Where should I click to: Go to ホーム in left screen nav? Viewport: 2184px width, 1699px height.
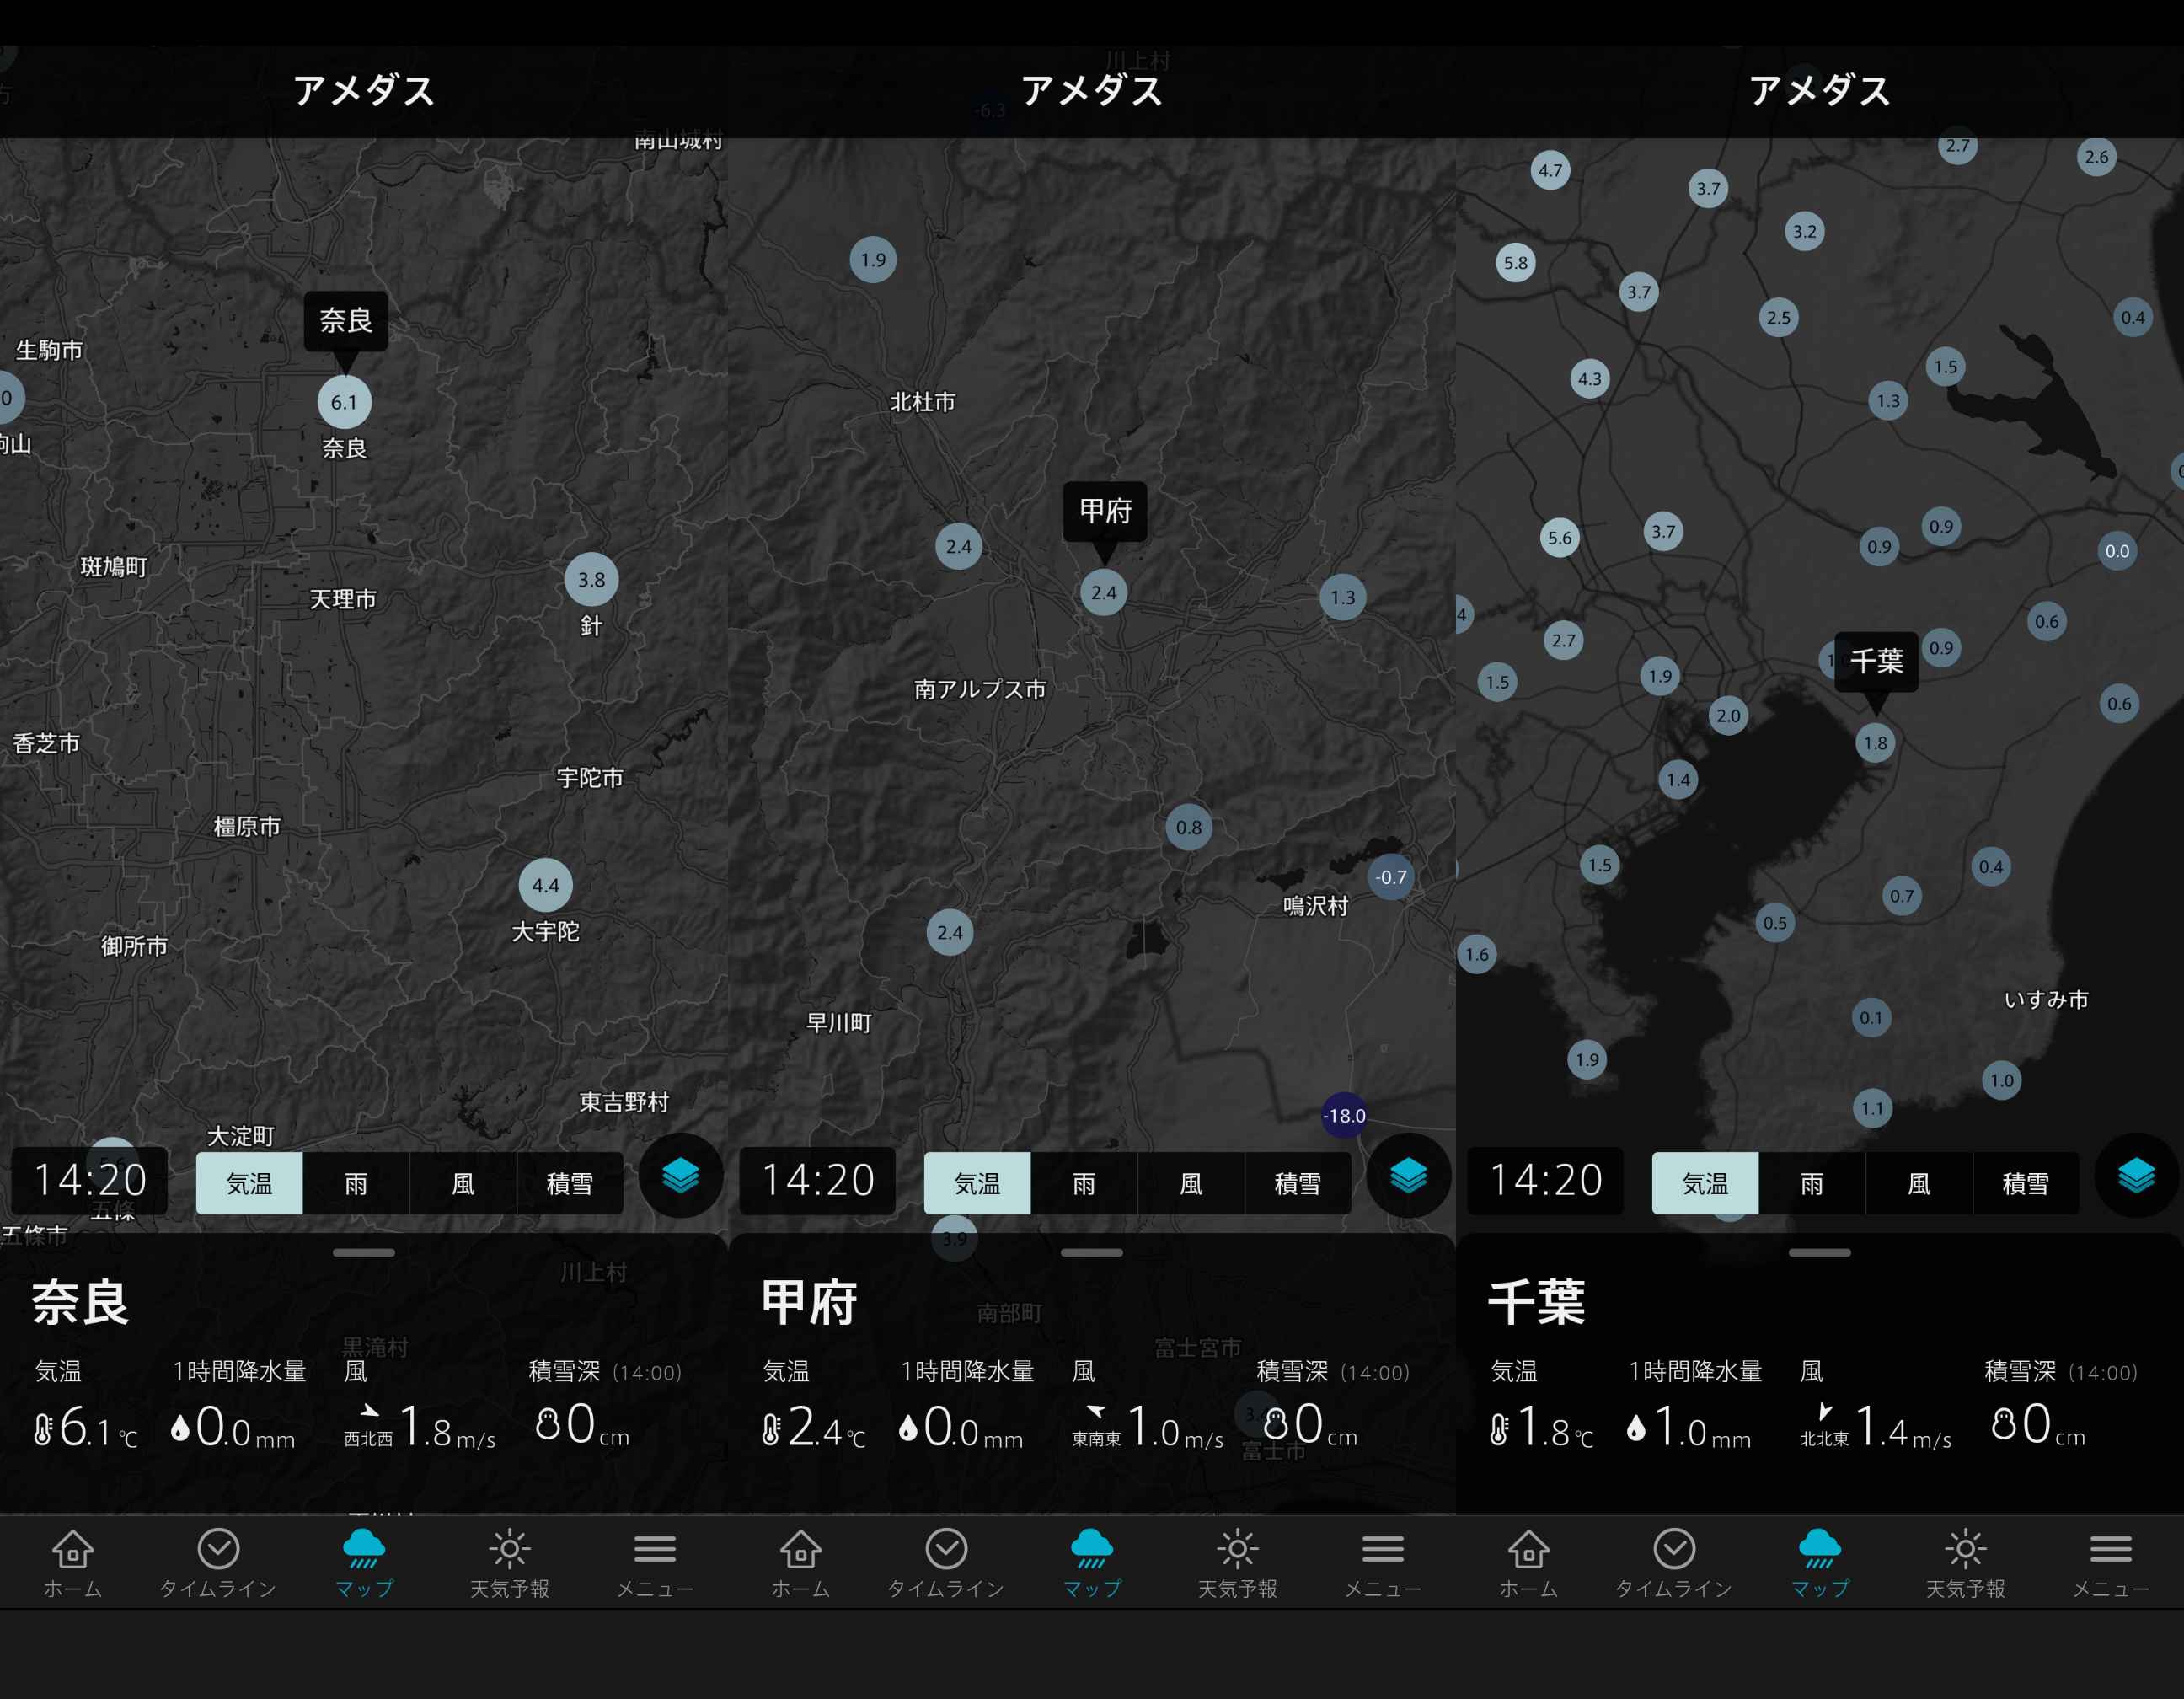click(73, 1562)
